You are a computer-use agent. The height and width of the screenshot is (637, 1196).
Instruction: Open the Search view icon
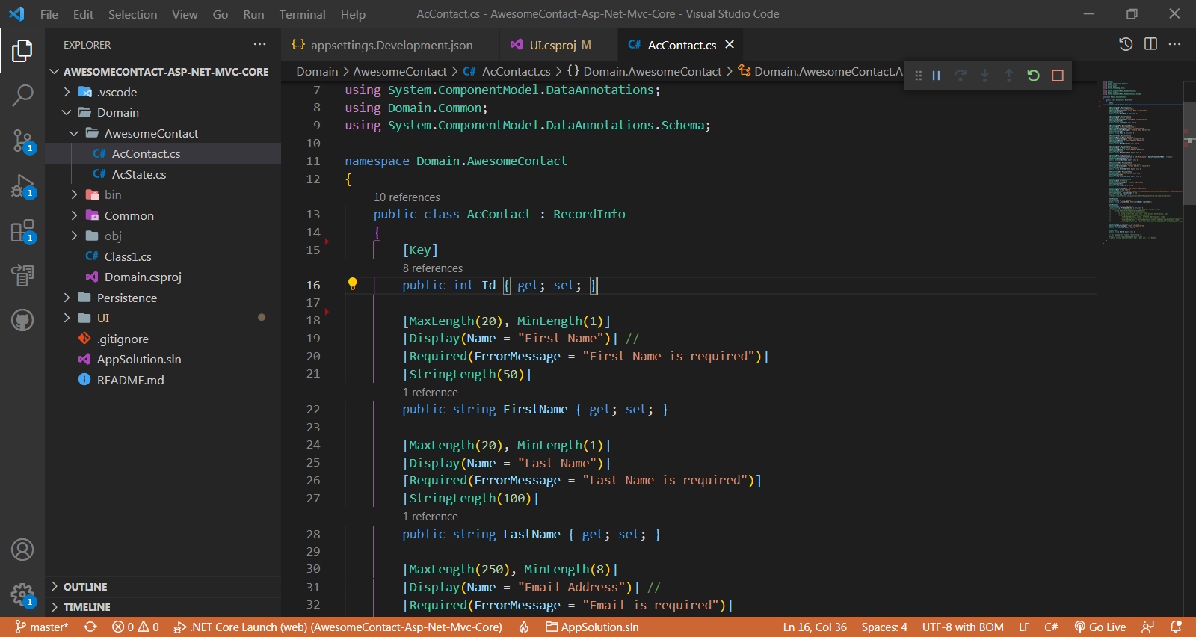pos(22,95)
